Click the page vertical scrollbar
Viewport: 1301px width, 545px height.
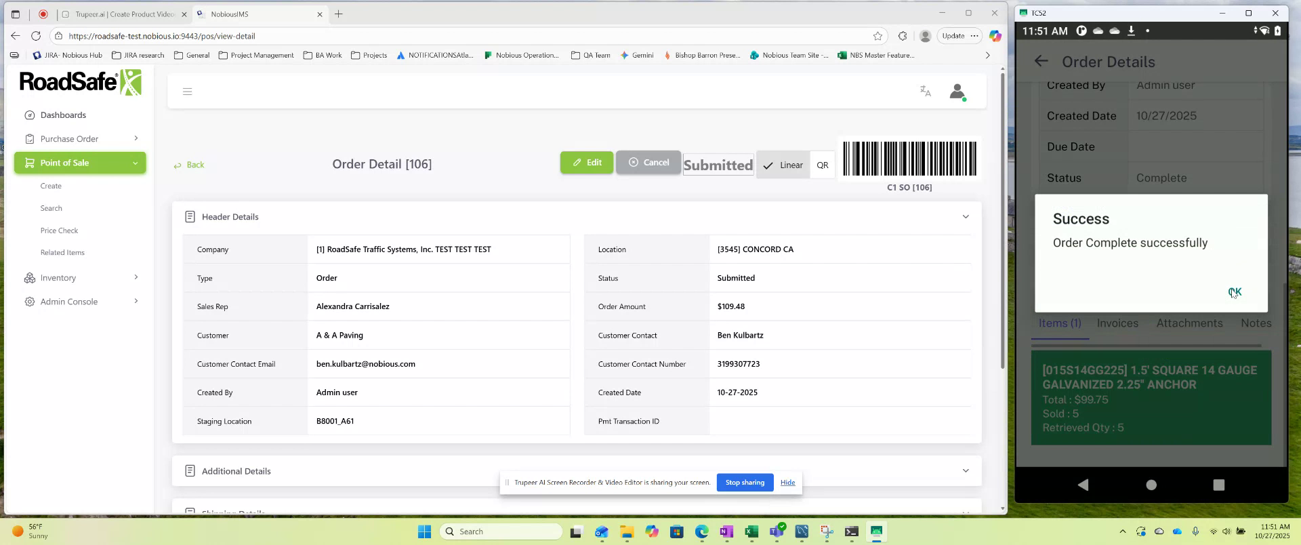tap(1002, 220)
